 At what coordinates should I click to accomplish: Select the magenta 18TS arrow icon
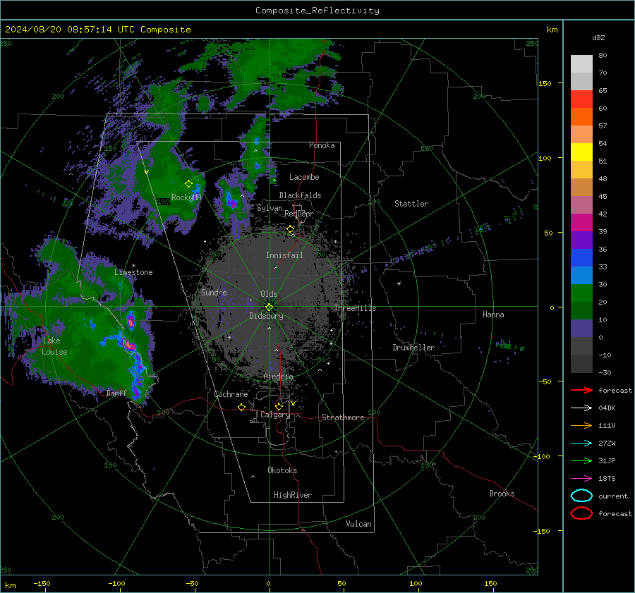pyautogui.click(x=581, y=479)
